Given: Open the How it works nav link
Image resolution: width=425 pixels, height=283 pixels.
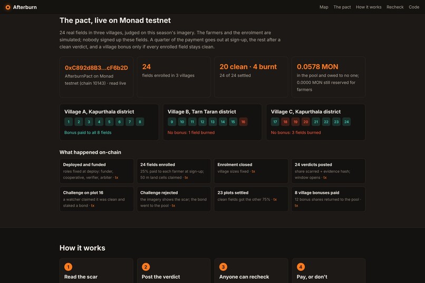Looking at the screenshot, I should coord(369,7).
